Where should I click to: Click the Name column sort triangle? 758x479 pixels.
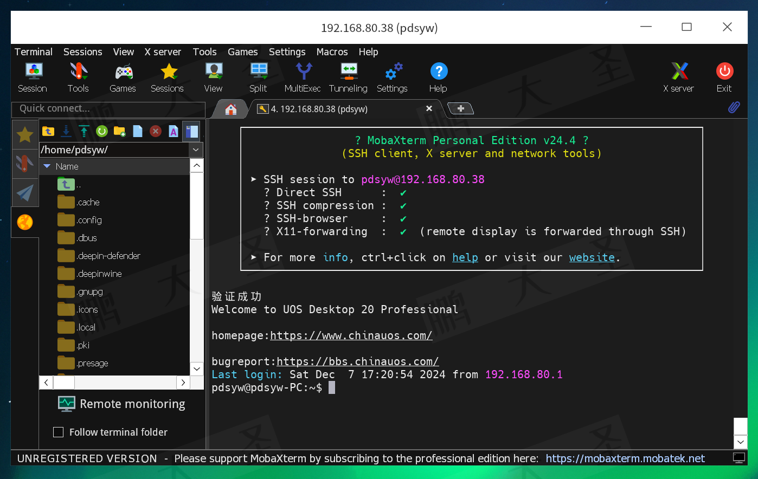[47, 166]
